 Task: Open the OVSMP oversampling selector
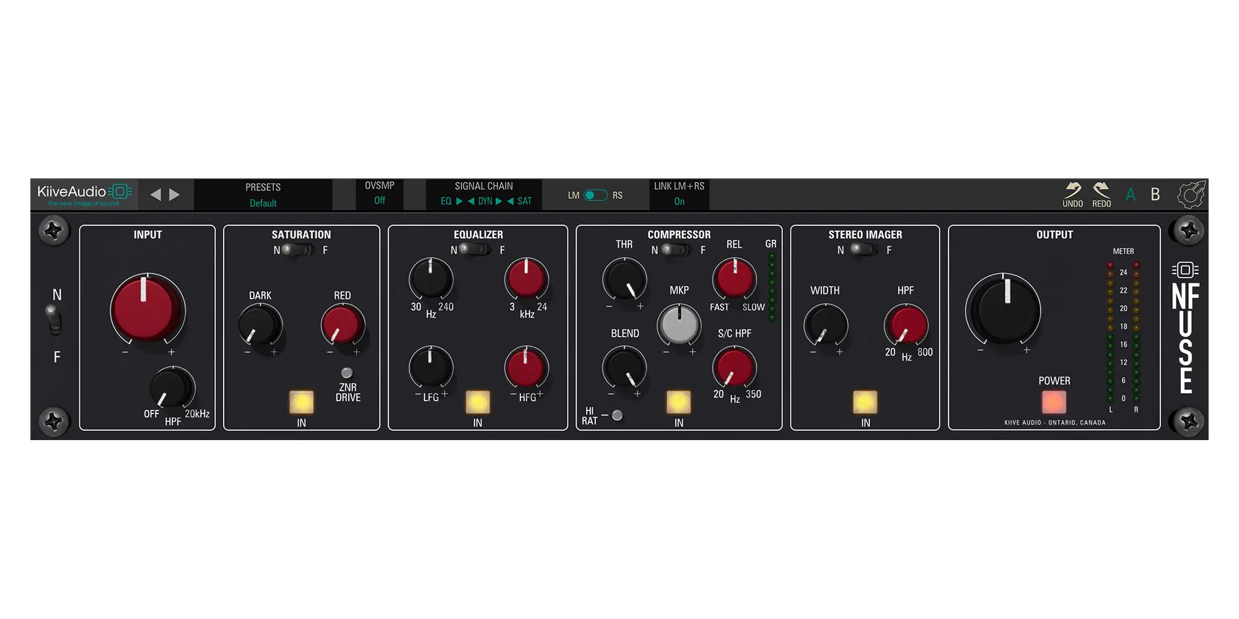(x=379, y=201)
